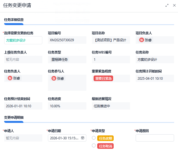The image size is (178, 163).
Task: Click the 10.00% task progress value
Action: (55, 106)
